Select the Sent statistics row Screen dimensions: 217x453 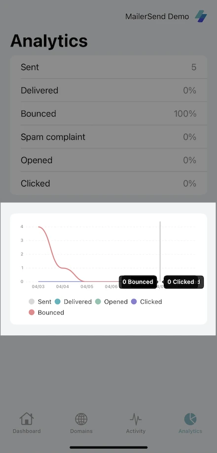[108, 67]
